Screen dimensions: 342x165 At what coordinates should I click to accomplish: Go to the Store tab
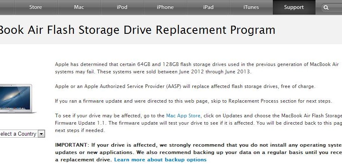pyautogui.click(x=36, y=7)
